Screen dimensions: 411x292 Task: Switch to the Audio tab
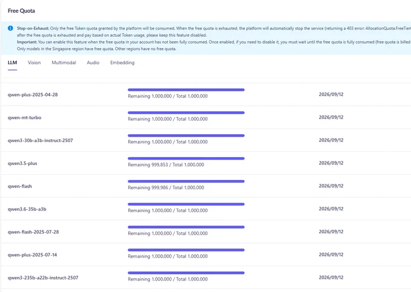click(x=93, y=63)
